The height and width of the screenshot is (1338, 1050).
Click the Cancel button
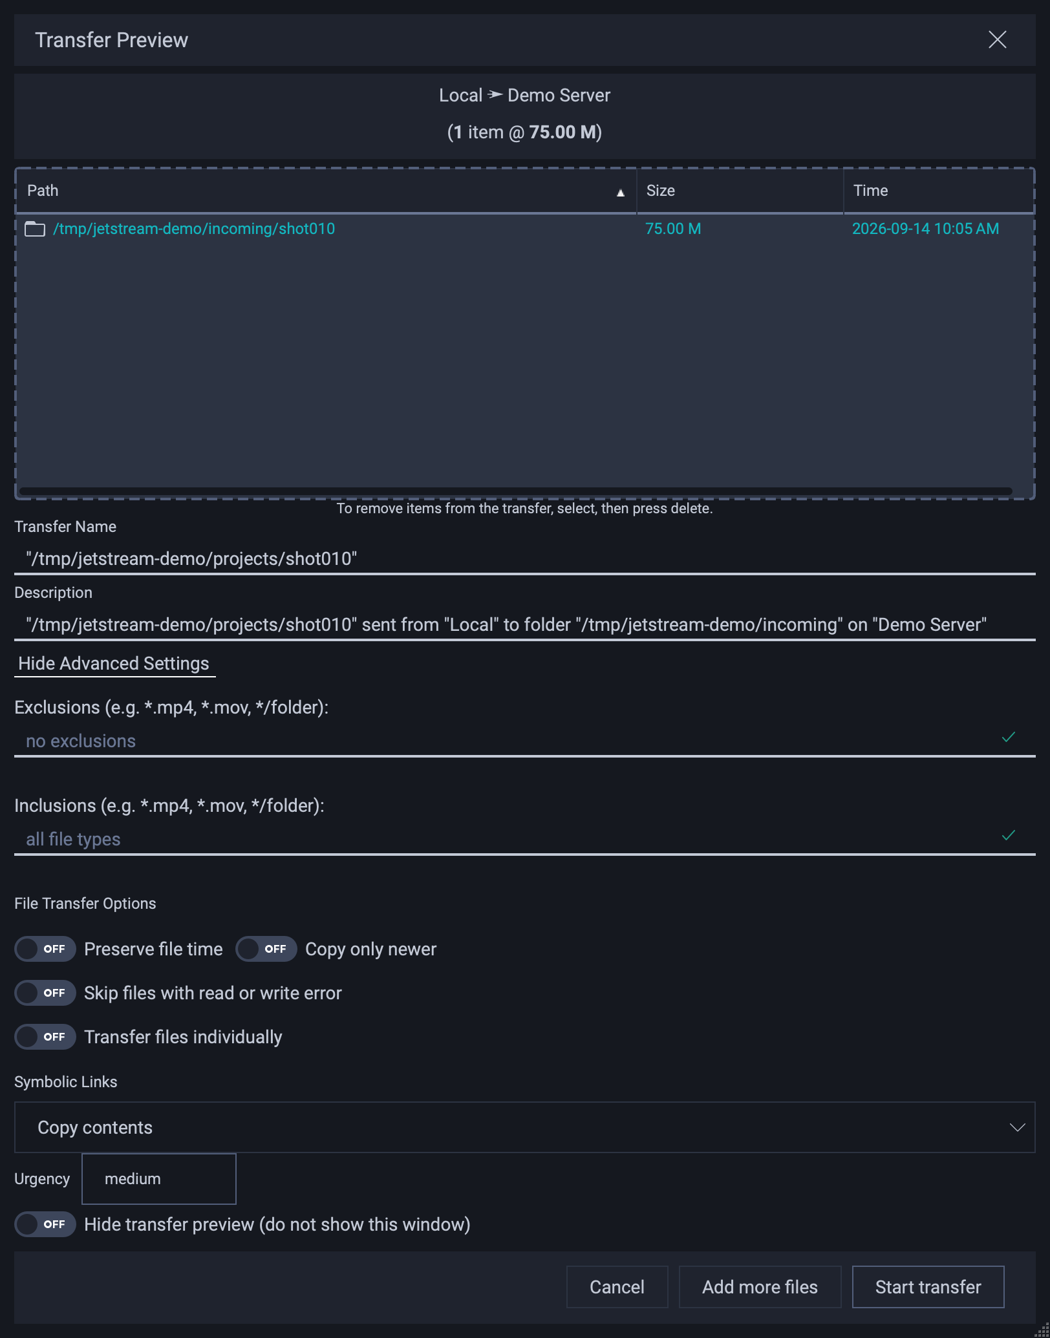(x=617, y=1287)
